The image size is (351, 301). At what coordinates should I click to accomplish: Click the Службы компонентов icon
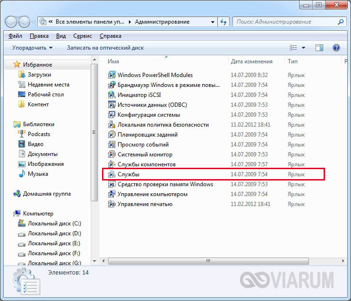(x=111, y=164)
